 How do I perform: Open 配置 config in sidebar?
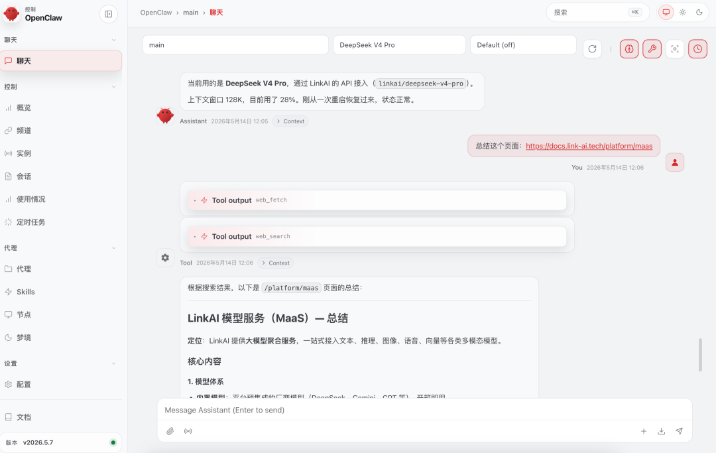click(x=61, y=385)
